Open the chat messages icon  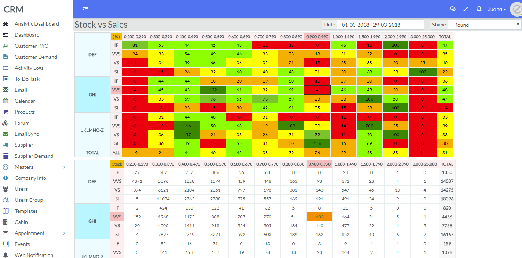click(453, 9)
